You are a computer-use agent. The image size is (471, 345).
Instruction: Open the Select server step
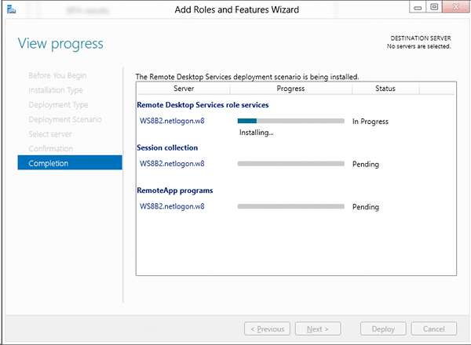click(51, 134)
